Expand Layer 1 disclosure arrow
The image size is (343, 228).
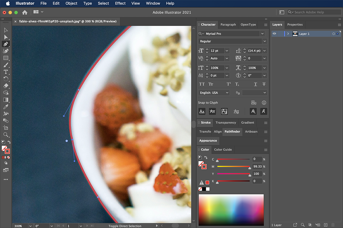(x=288, y=34)
